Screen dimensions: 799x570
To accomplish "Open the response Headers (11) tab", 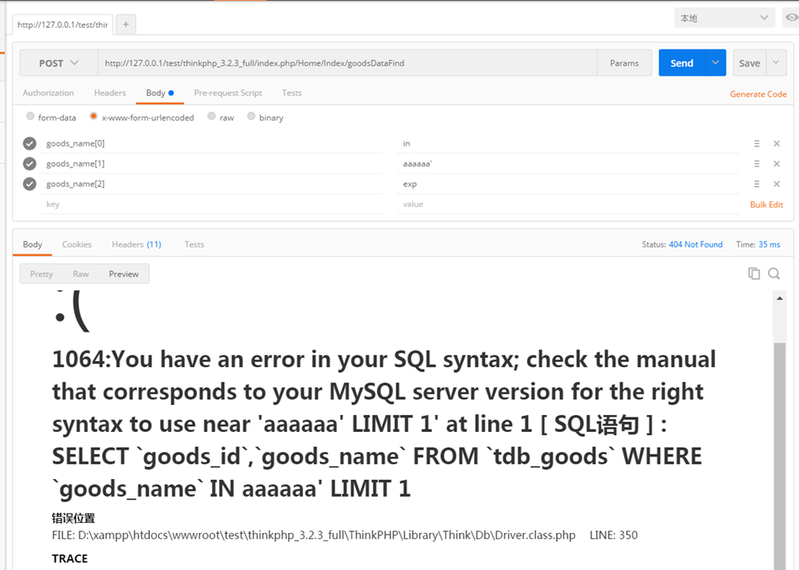I will (136, 244).
